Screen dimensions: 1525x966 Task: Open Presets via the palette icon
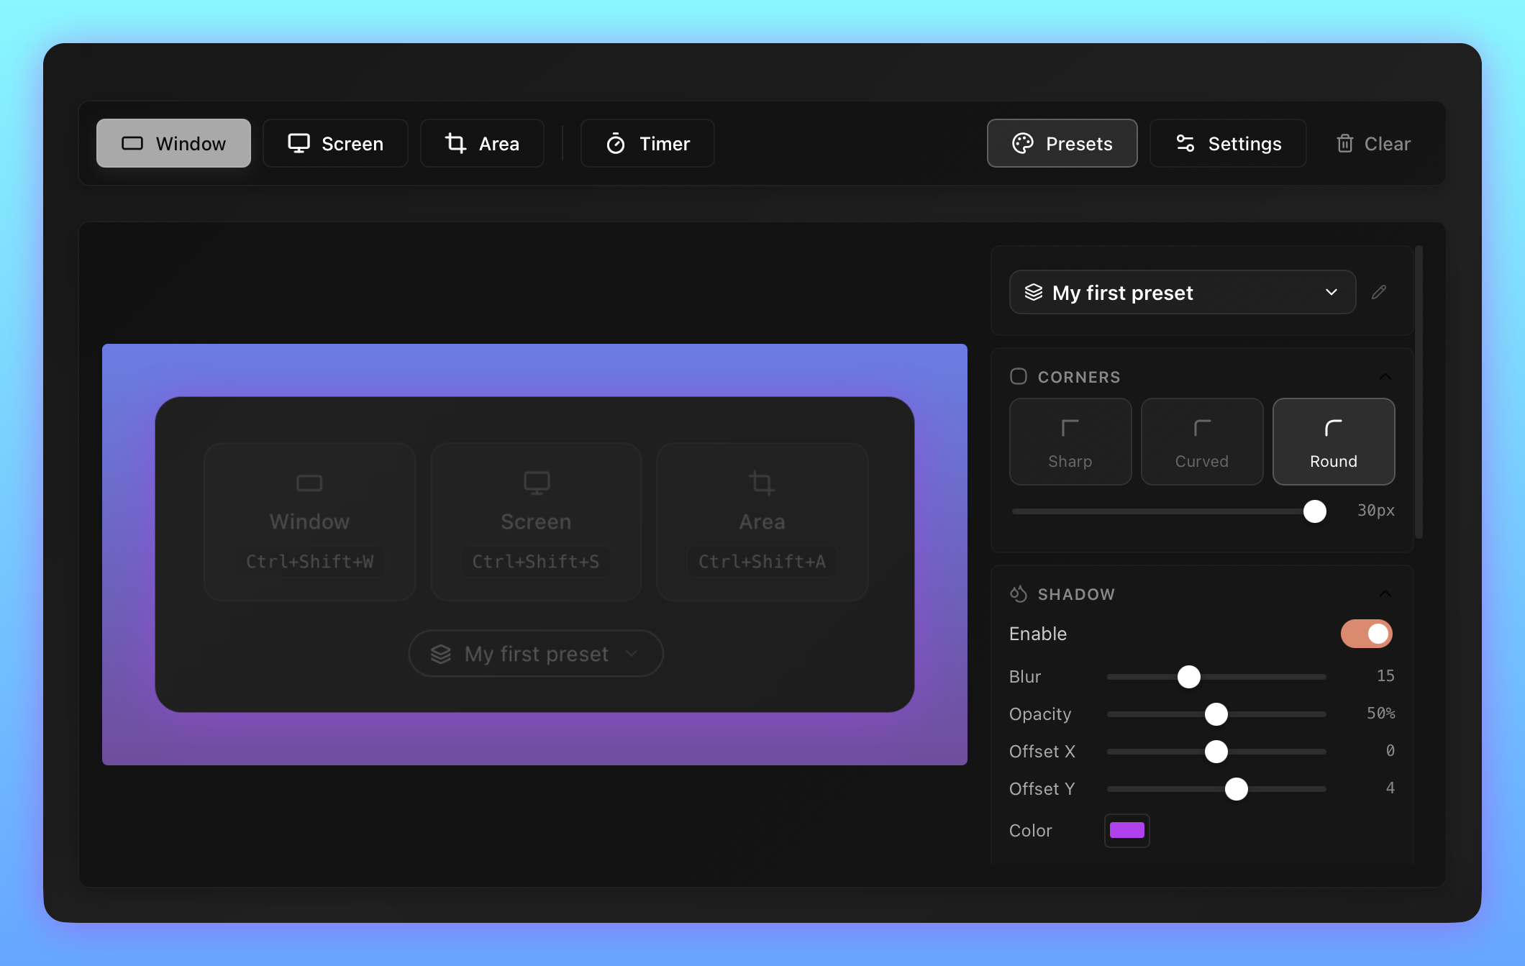[x=1024, y=143]
